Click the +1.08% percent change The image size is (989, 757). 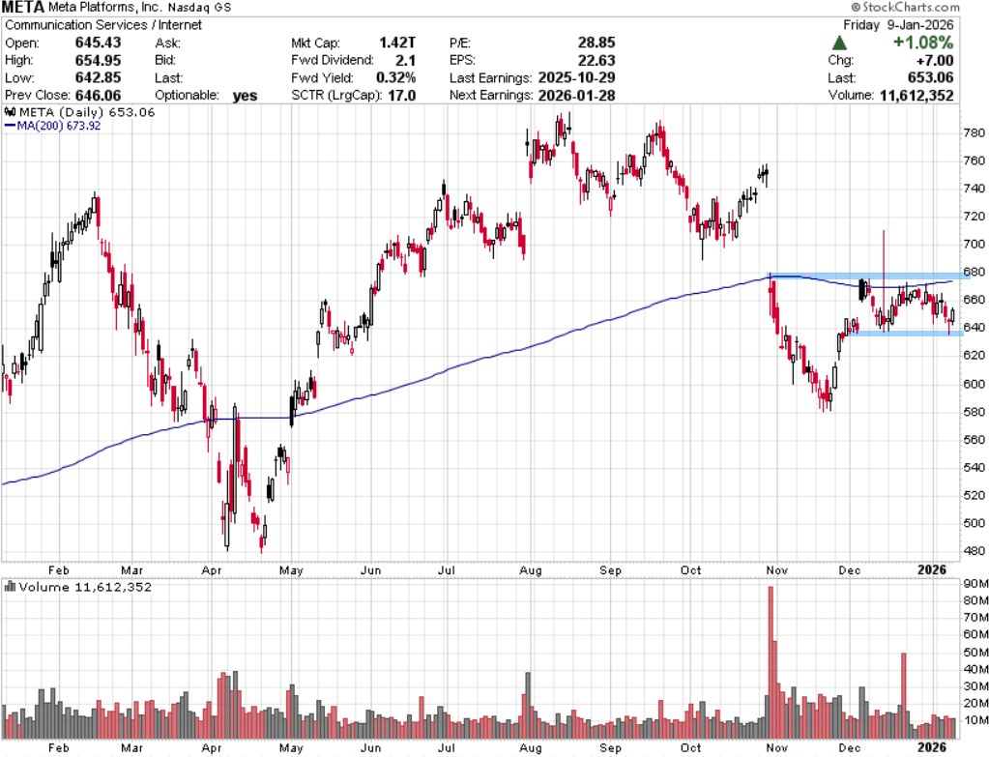[922, 43]
